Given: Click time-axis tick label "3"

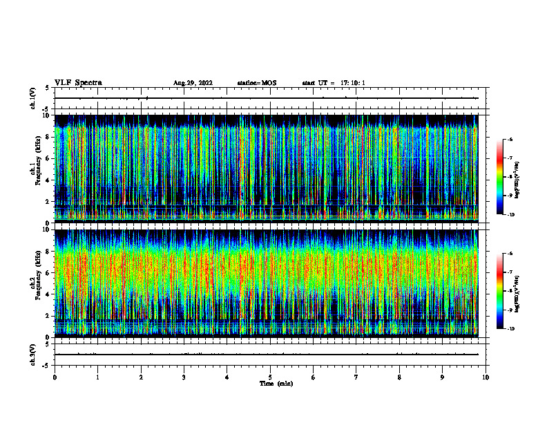Looking at the screenshot, I should [x=184, y=377].
